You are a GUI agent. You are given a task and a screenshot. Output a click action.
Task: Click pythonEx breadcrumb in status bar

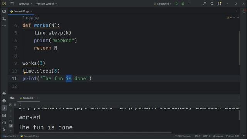point(9,136)
